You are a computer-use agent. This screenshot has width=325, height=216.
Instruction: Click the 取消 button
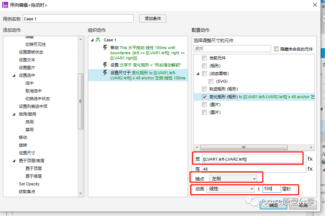(x=303, y=205)
